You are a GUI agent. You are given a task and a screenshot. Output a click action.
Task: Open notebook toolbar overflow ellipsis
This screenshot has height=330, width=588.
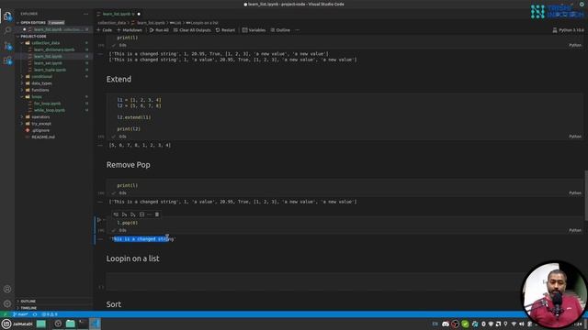coord(298,30)
